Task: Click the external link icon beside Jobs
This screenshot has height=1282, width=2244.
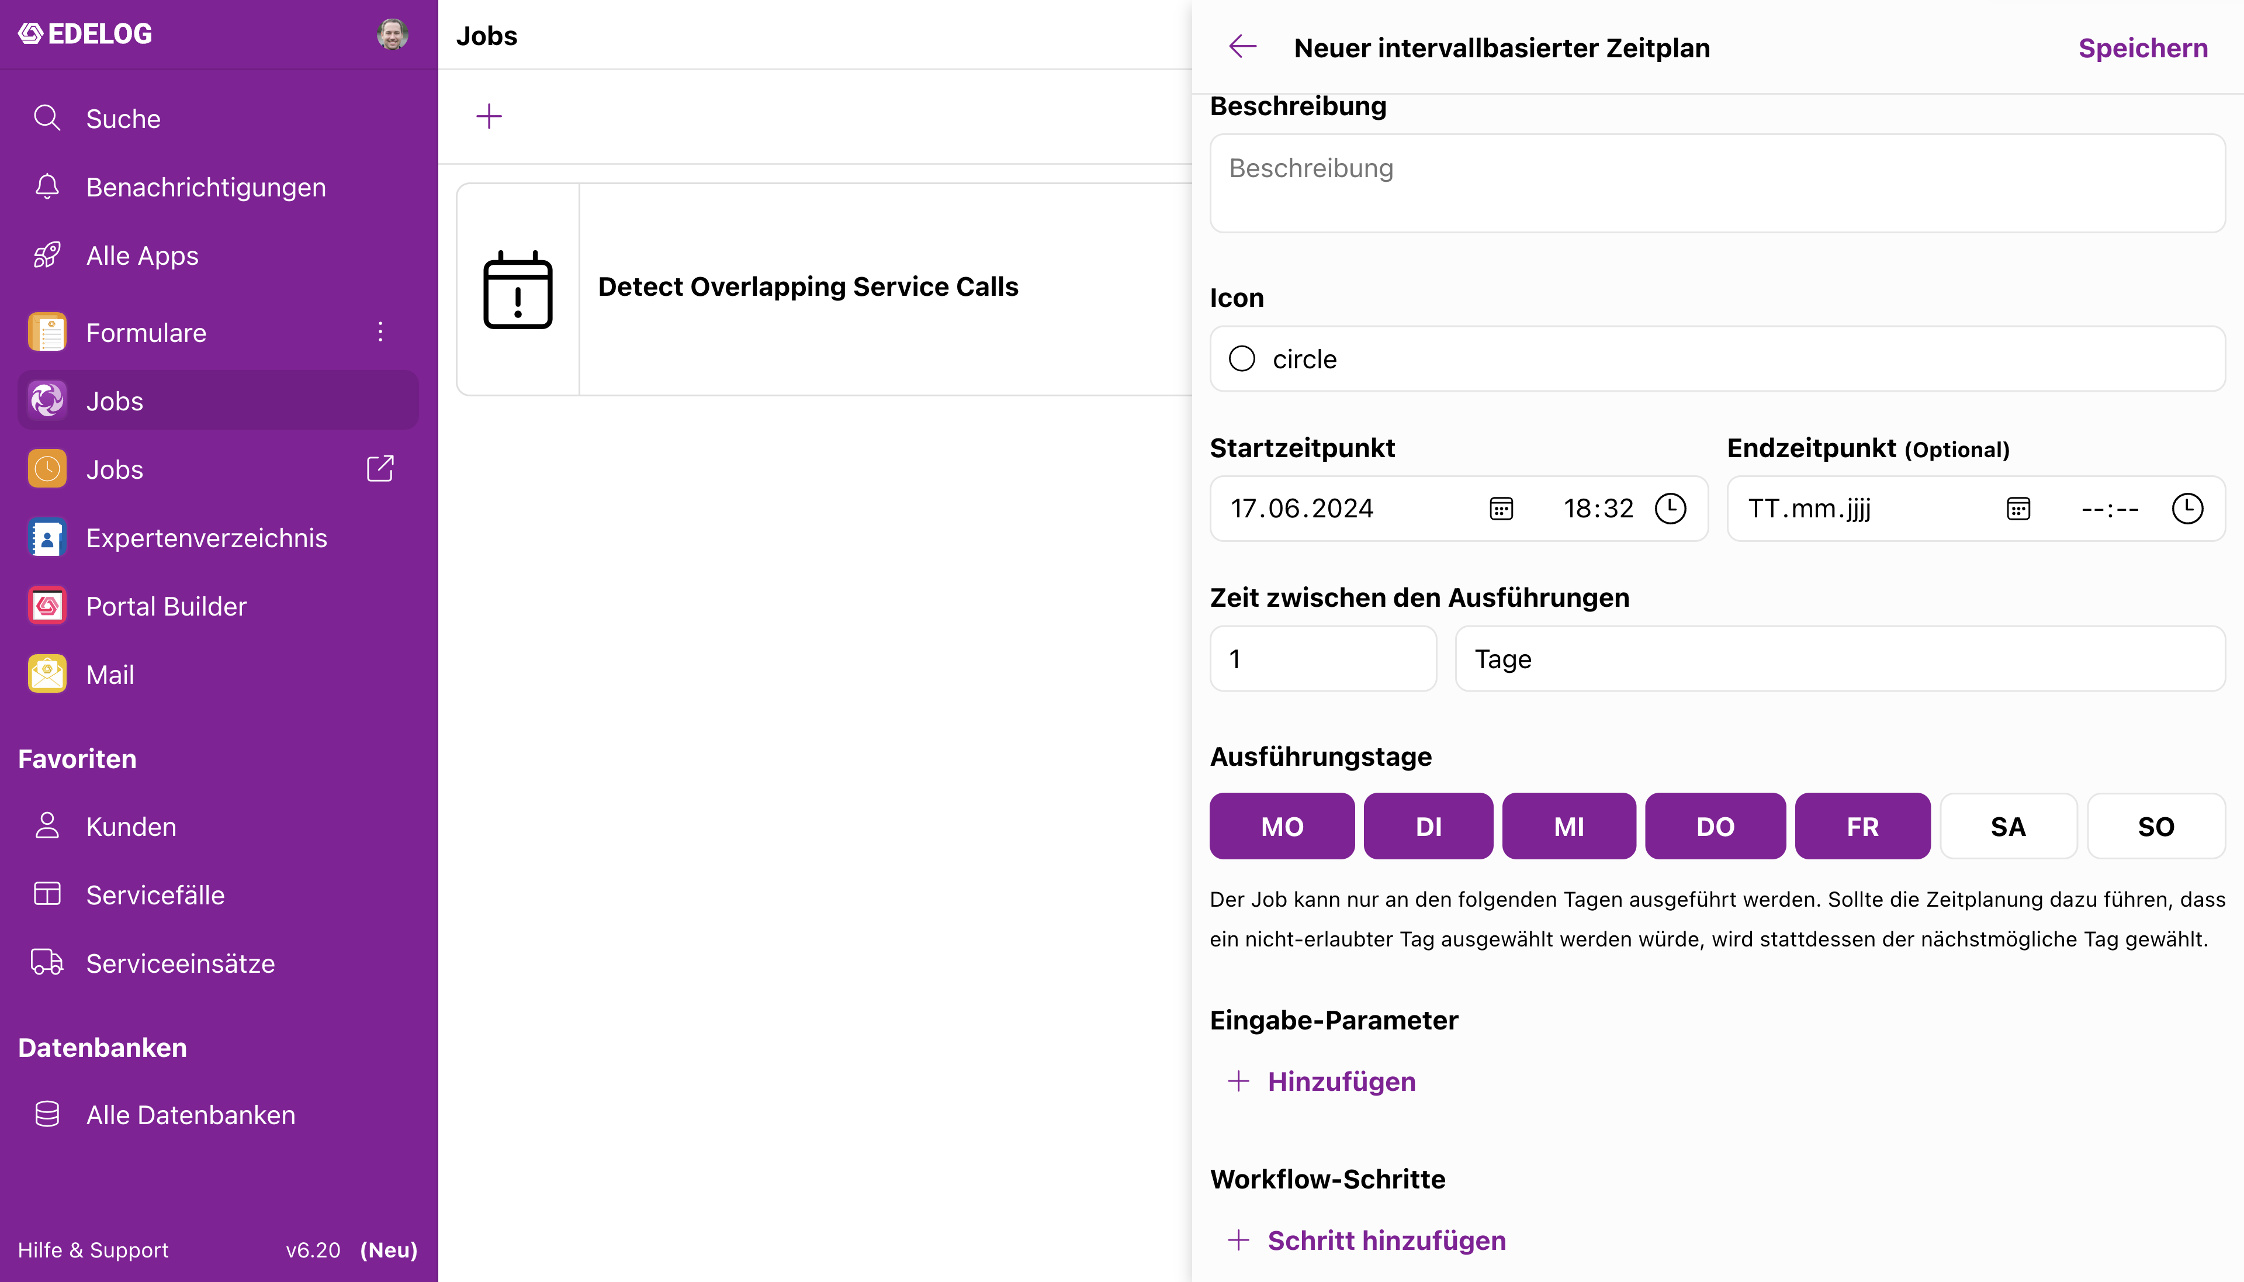Action: pyautogui.click(x=380, y=468)
